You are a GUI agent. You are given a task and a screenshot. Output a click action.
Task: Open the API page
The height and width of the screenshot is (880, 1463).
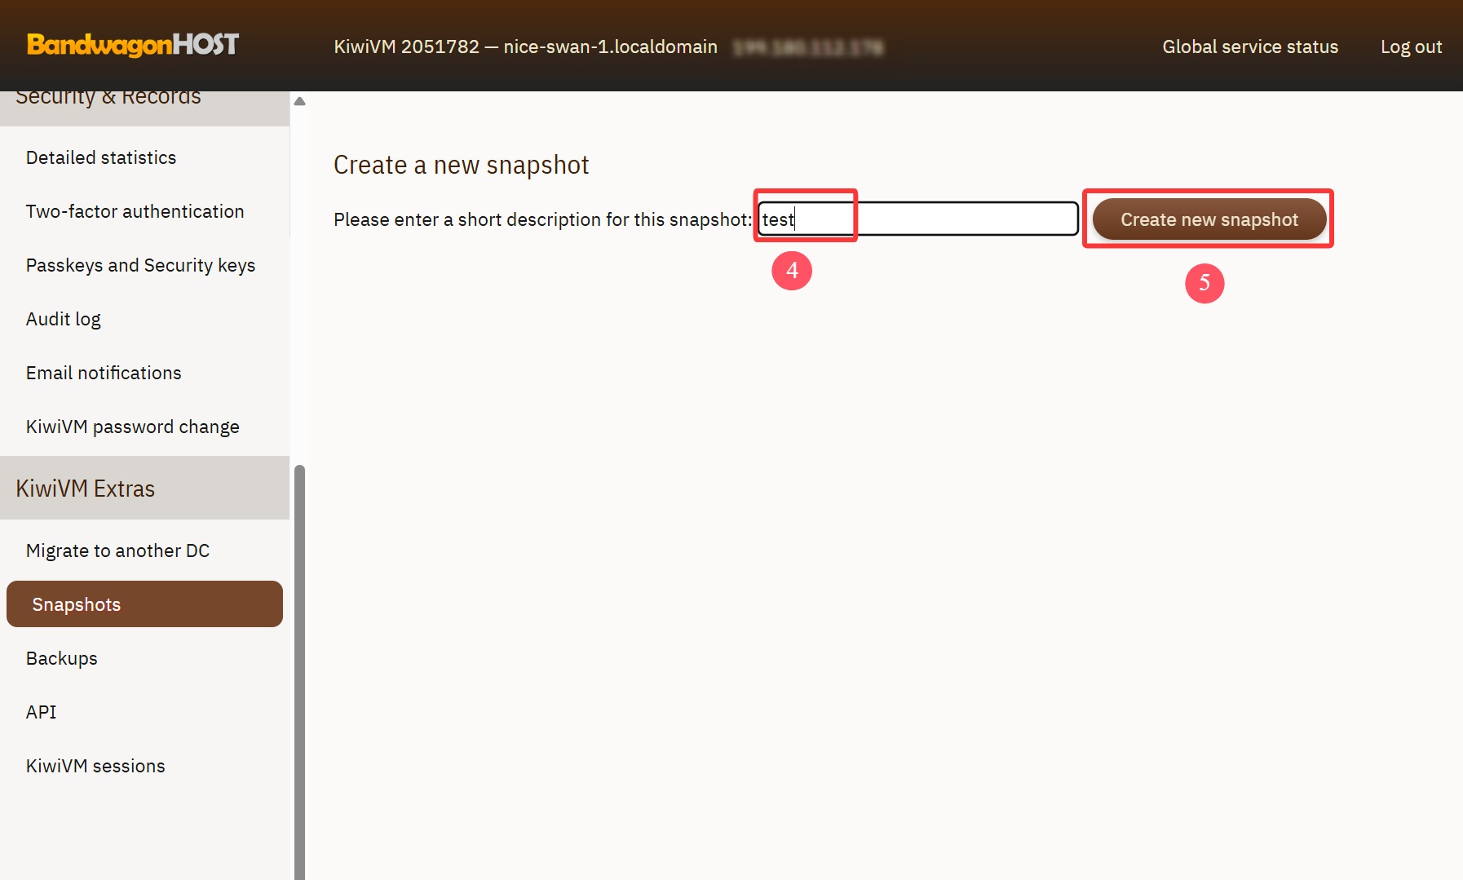41,712
